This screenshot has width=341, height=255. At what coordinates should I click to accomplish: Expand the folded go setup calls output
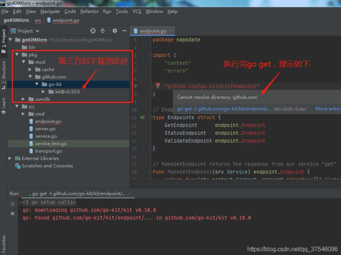tap(21, 202)
